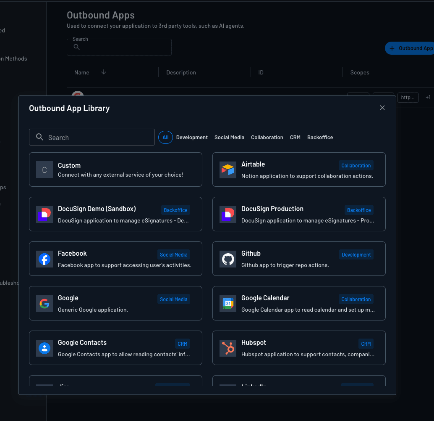Click the Airtable logo icon
This screenshot has height=421, width=434.
228,170
